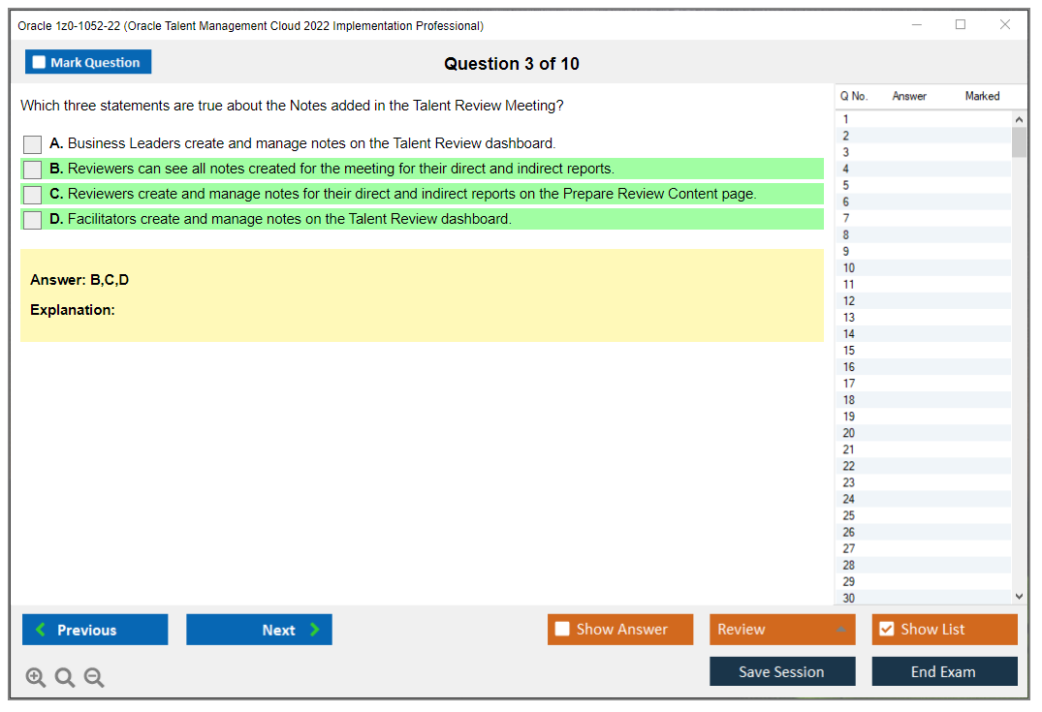Go to the Next question
This screenshot has width=1042, height=712.
point(259,630)
